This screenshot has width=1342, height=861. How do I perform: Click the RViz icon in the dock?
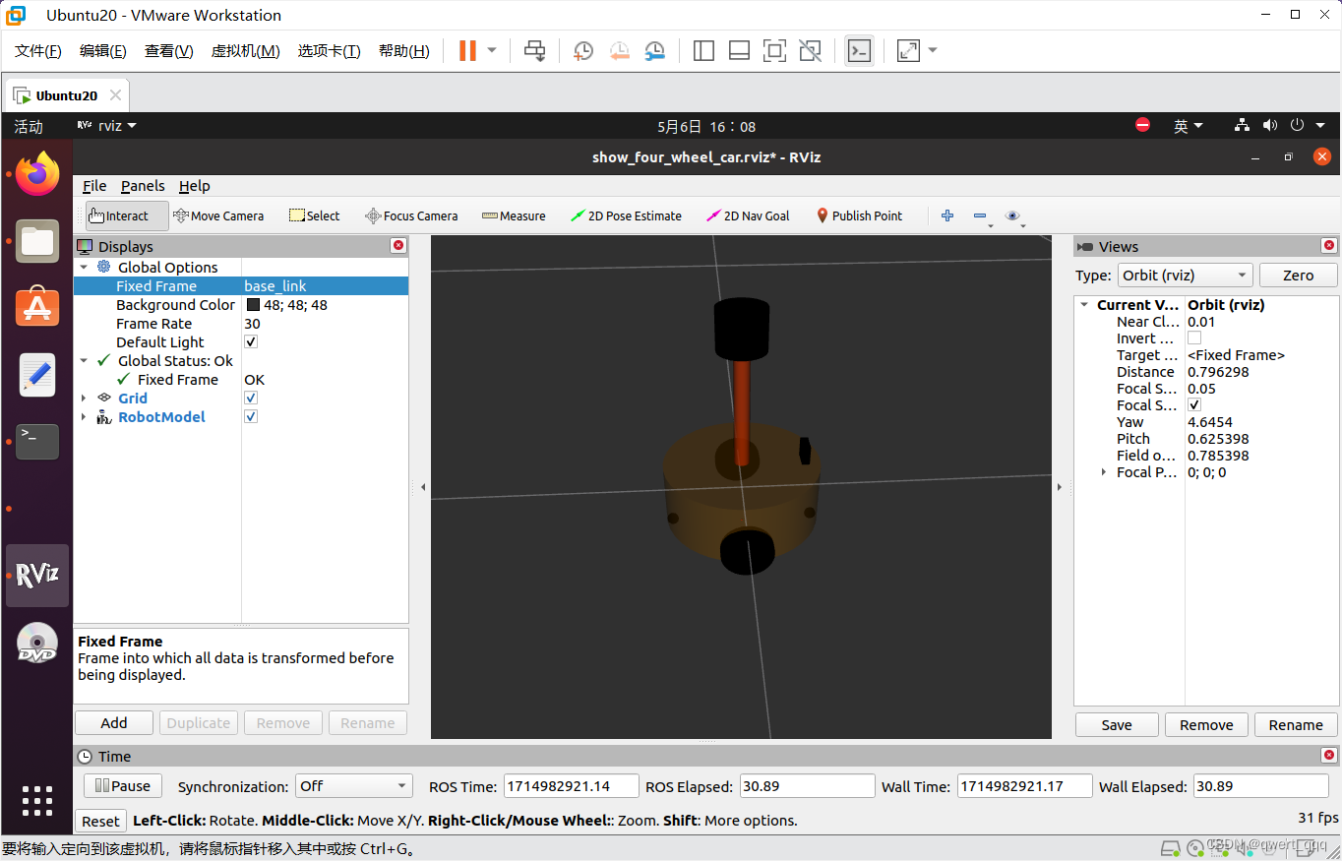(37, 575)
